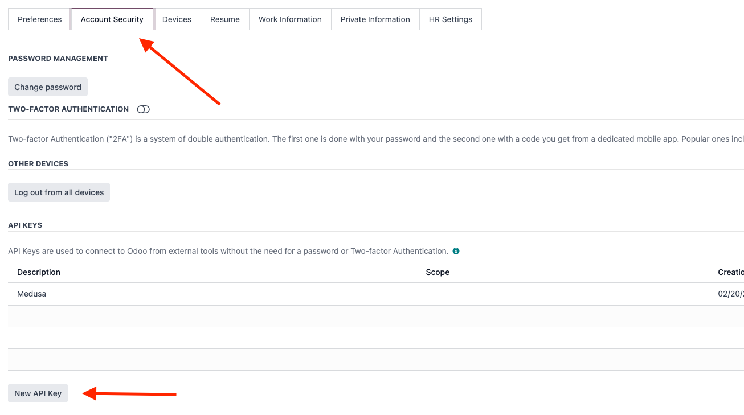744x415 pixels.
Task: Click the Other Devices section heading
Action: point(38,163)
